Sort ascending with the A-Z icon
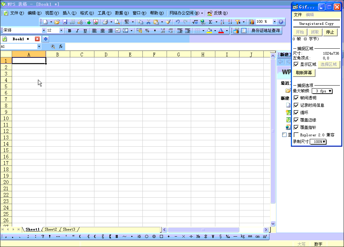The image size is (344, 247). (x=222, y=22)
